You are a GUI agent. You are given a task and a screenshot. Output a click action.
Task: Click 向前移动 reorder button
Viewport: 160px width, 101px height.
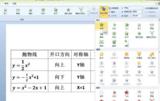point(151,12)
